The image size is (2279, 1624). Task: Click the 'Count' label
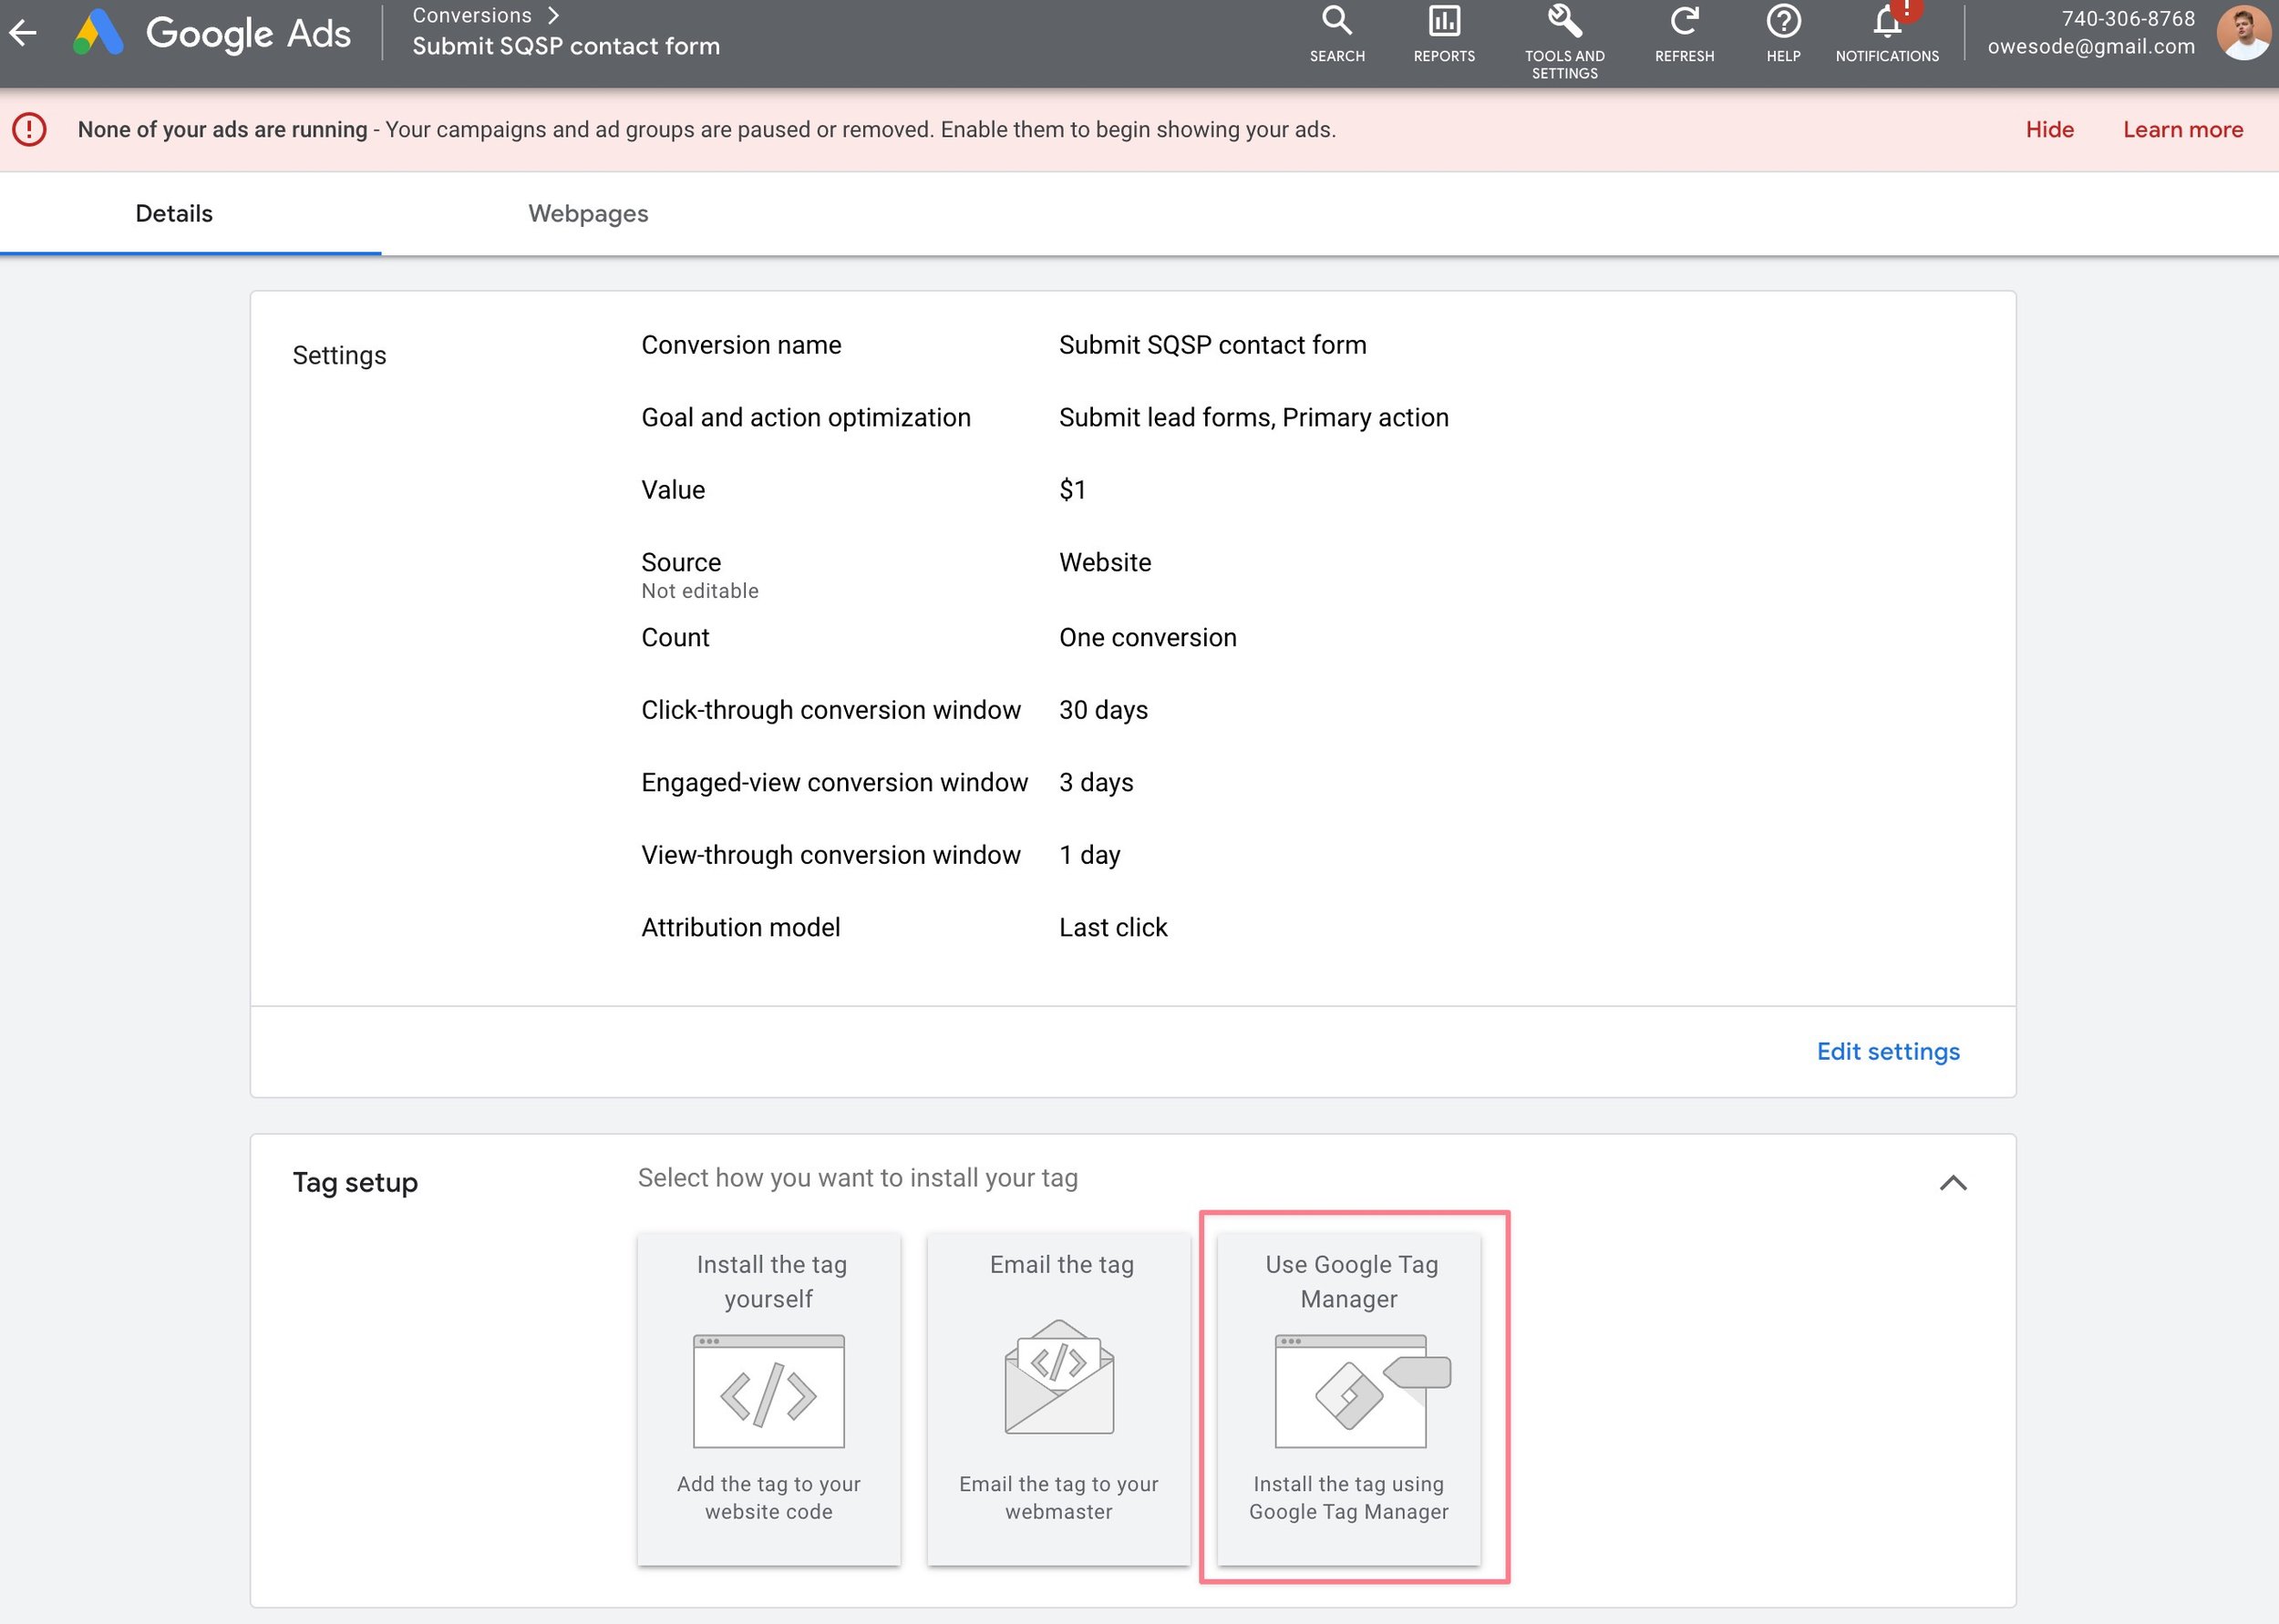[x=675, y=638]
